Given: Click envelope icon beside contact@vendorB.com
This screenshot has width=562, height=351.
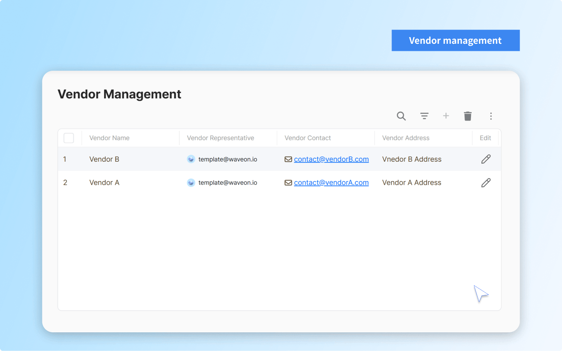Looking at the screenshot, I should 288,159.
